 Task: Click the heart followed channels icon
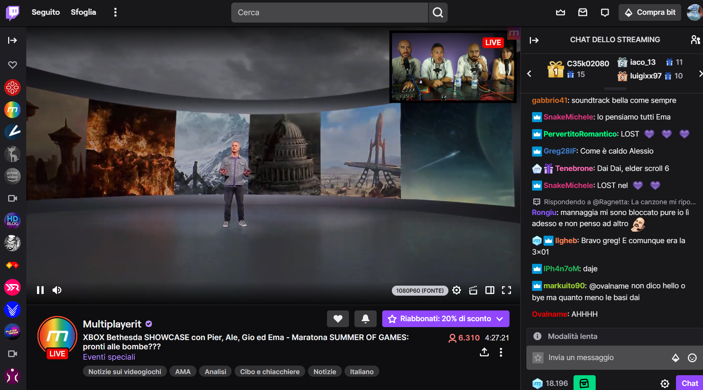click(x=13, y=65)
